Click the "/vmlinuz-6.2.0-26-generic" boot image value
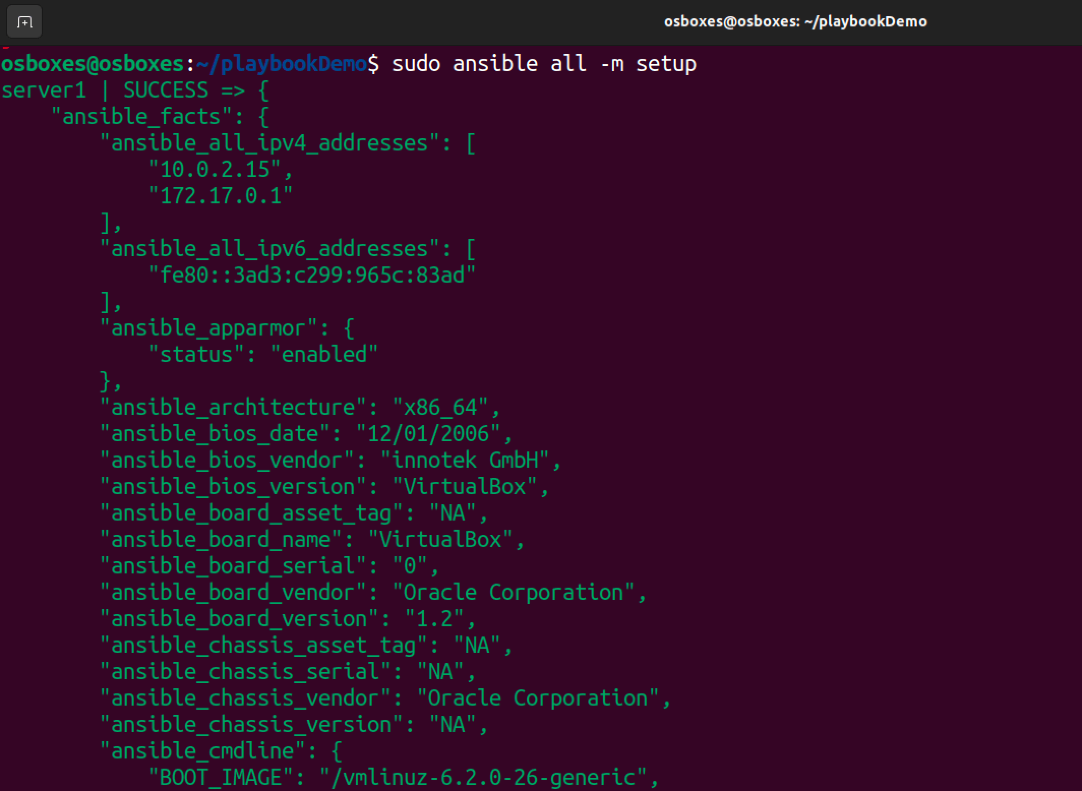 coord(483,778)
